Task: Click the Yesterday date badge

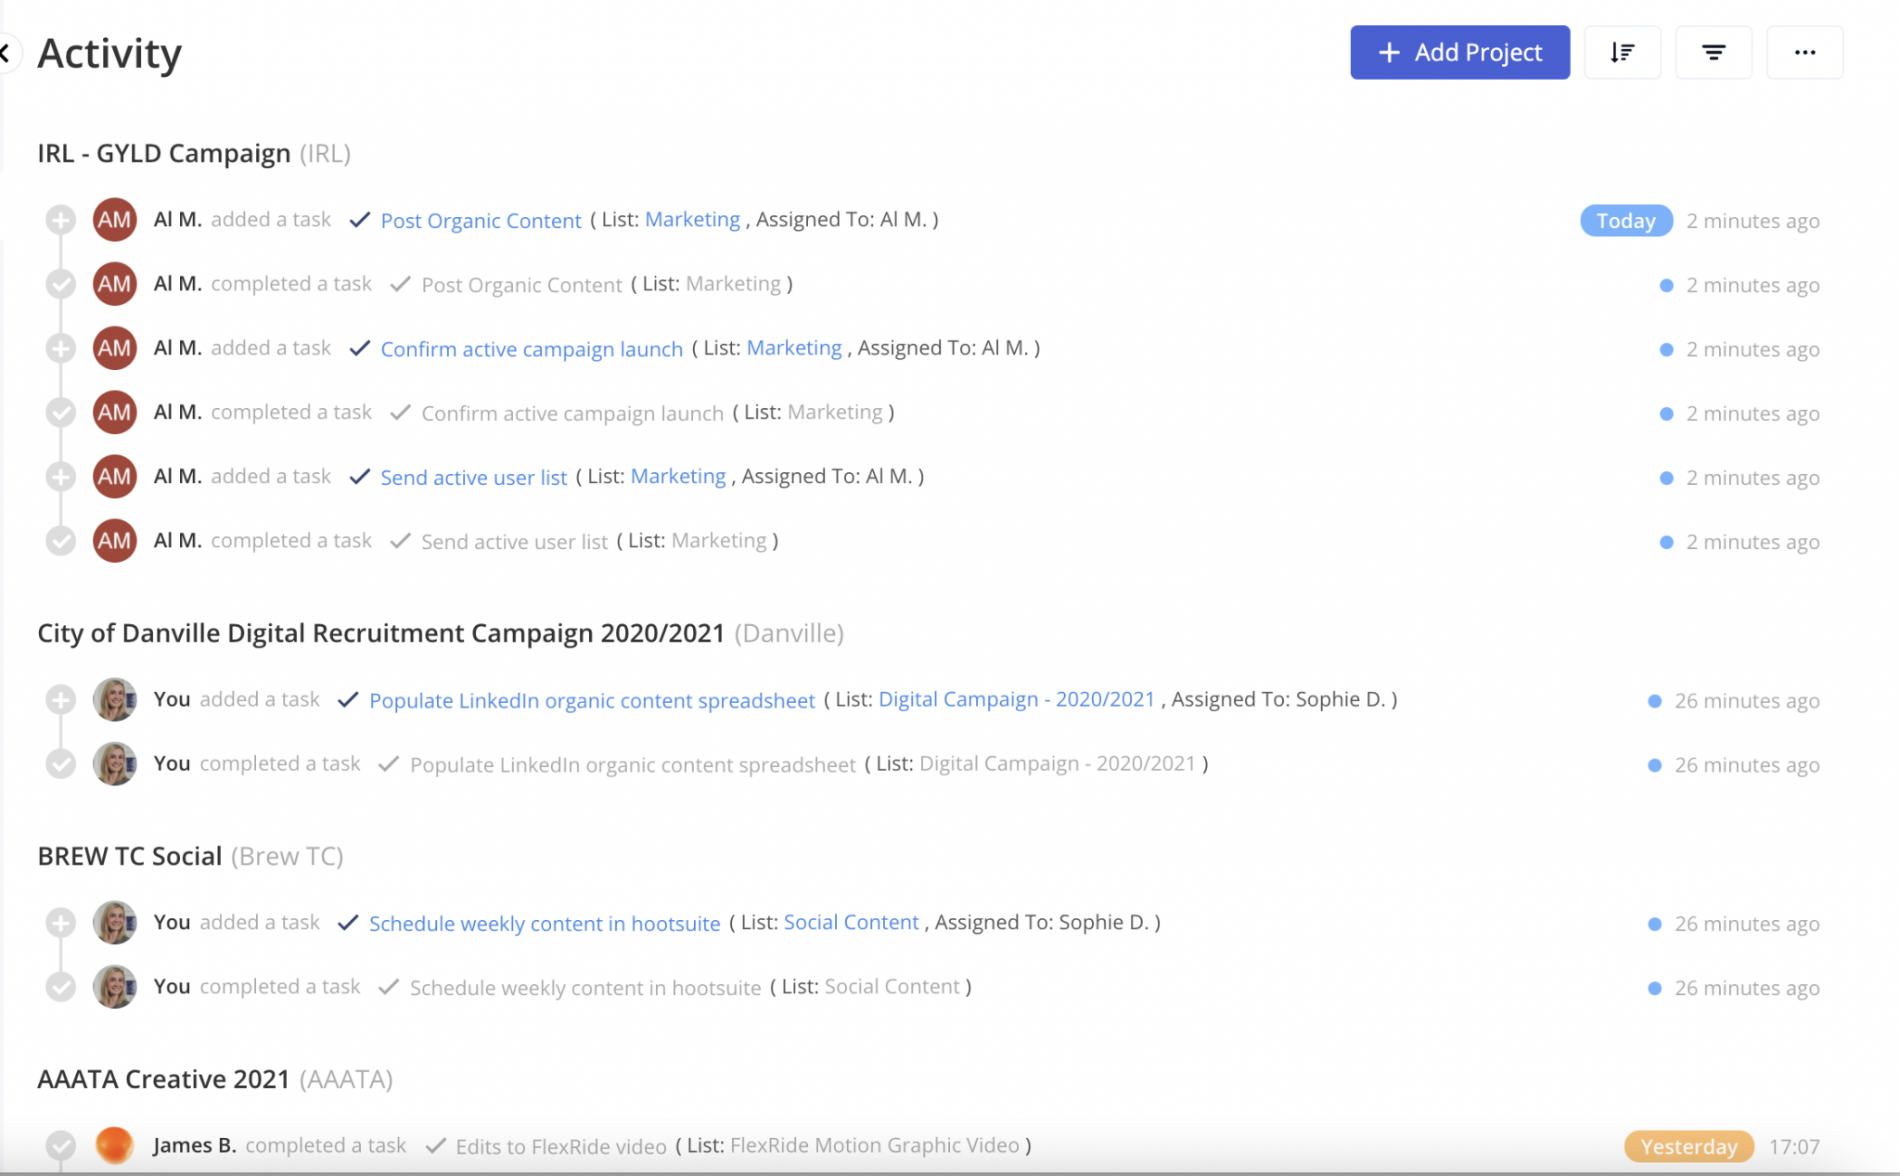Action: (x=1688, y=1146)
